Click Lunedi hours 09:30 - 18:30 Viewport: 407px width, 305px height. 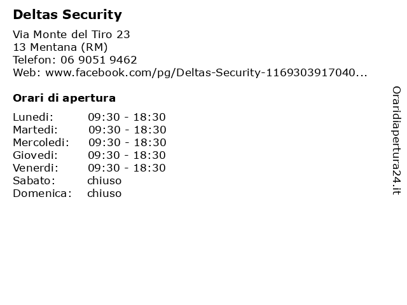(x=127, y=117)
